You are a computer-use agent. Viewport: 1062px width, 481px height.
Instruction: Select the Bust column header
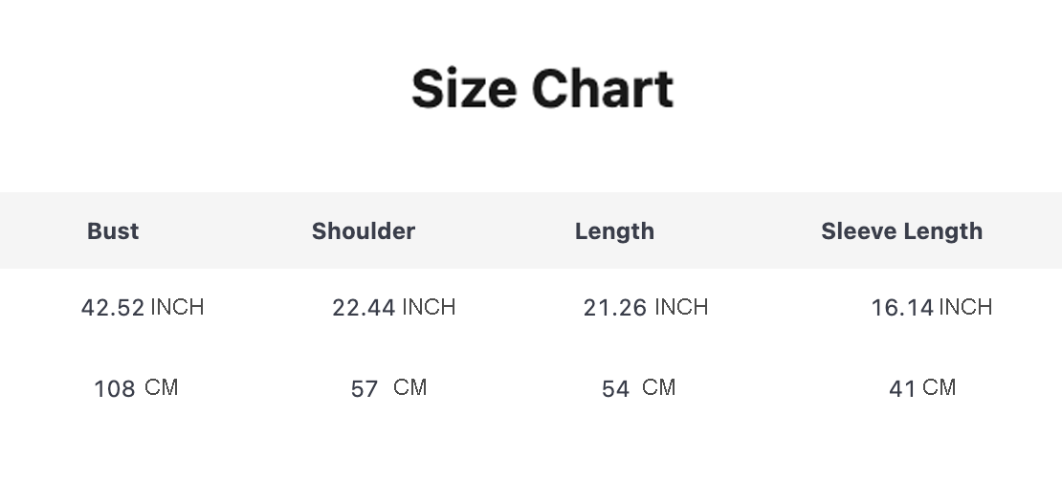pos(113,231)
